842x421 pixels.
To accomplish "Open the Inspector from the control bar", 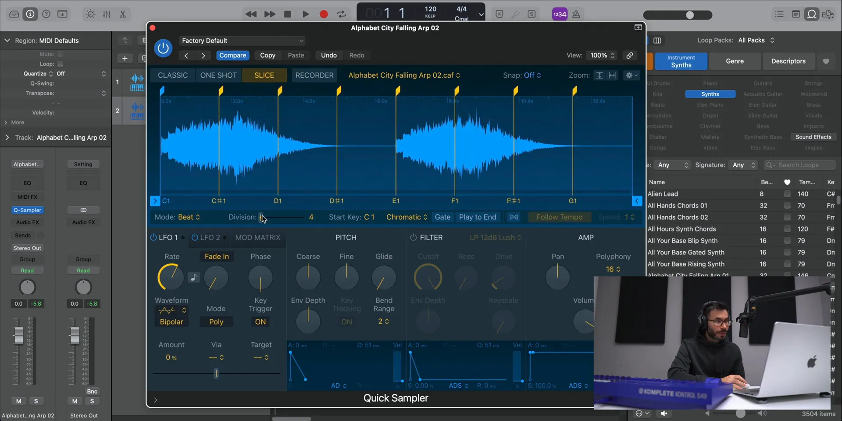I will pos(30,14).
